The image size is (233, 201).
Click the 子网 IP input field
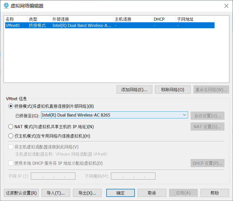53,176
